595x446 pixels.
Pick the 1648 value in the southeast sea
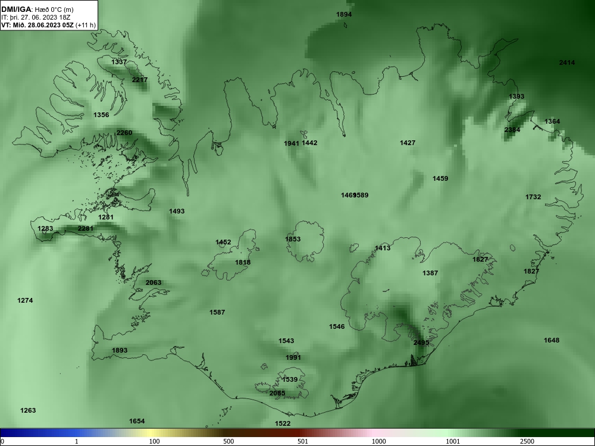pyautogui.click(x=552, y=340)
